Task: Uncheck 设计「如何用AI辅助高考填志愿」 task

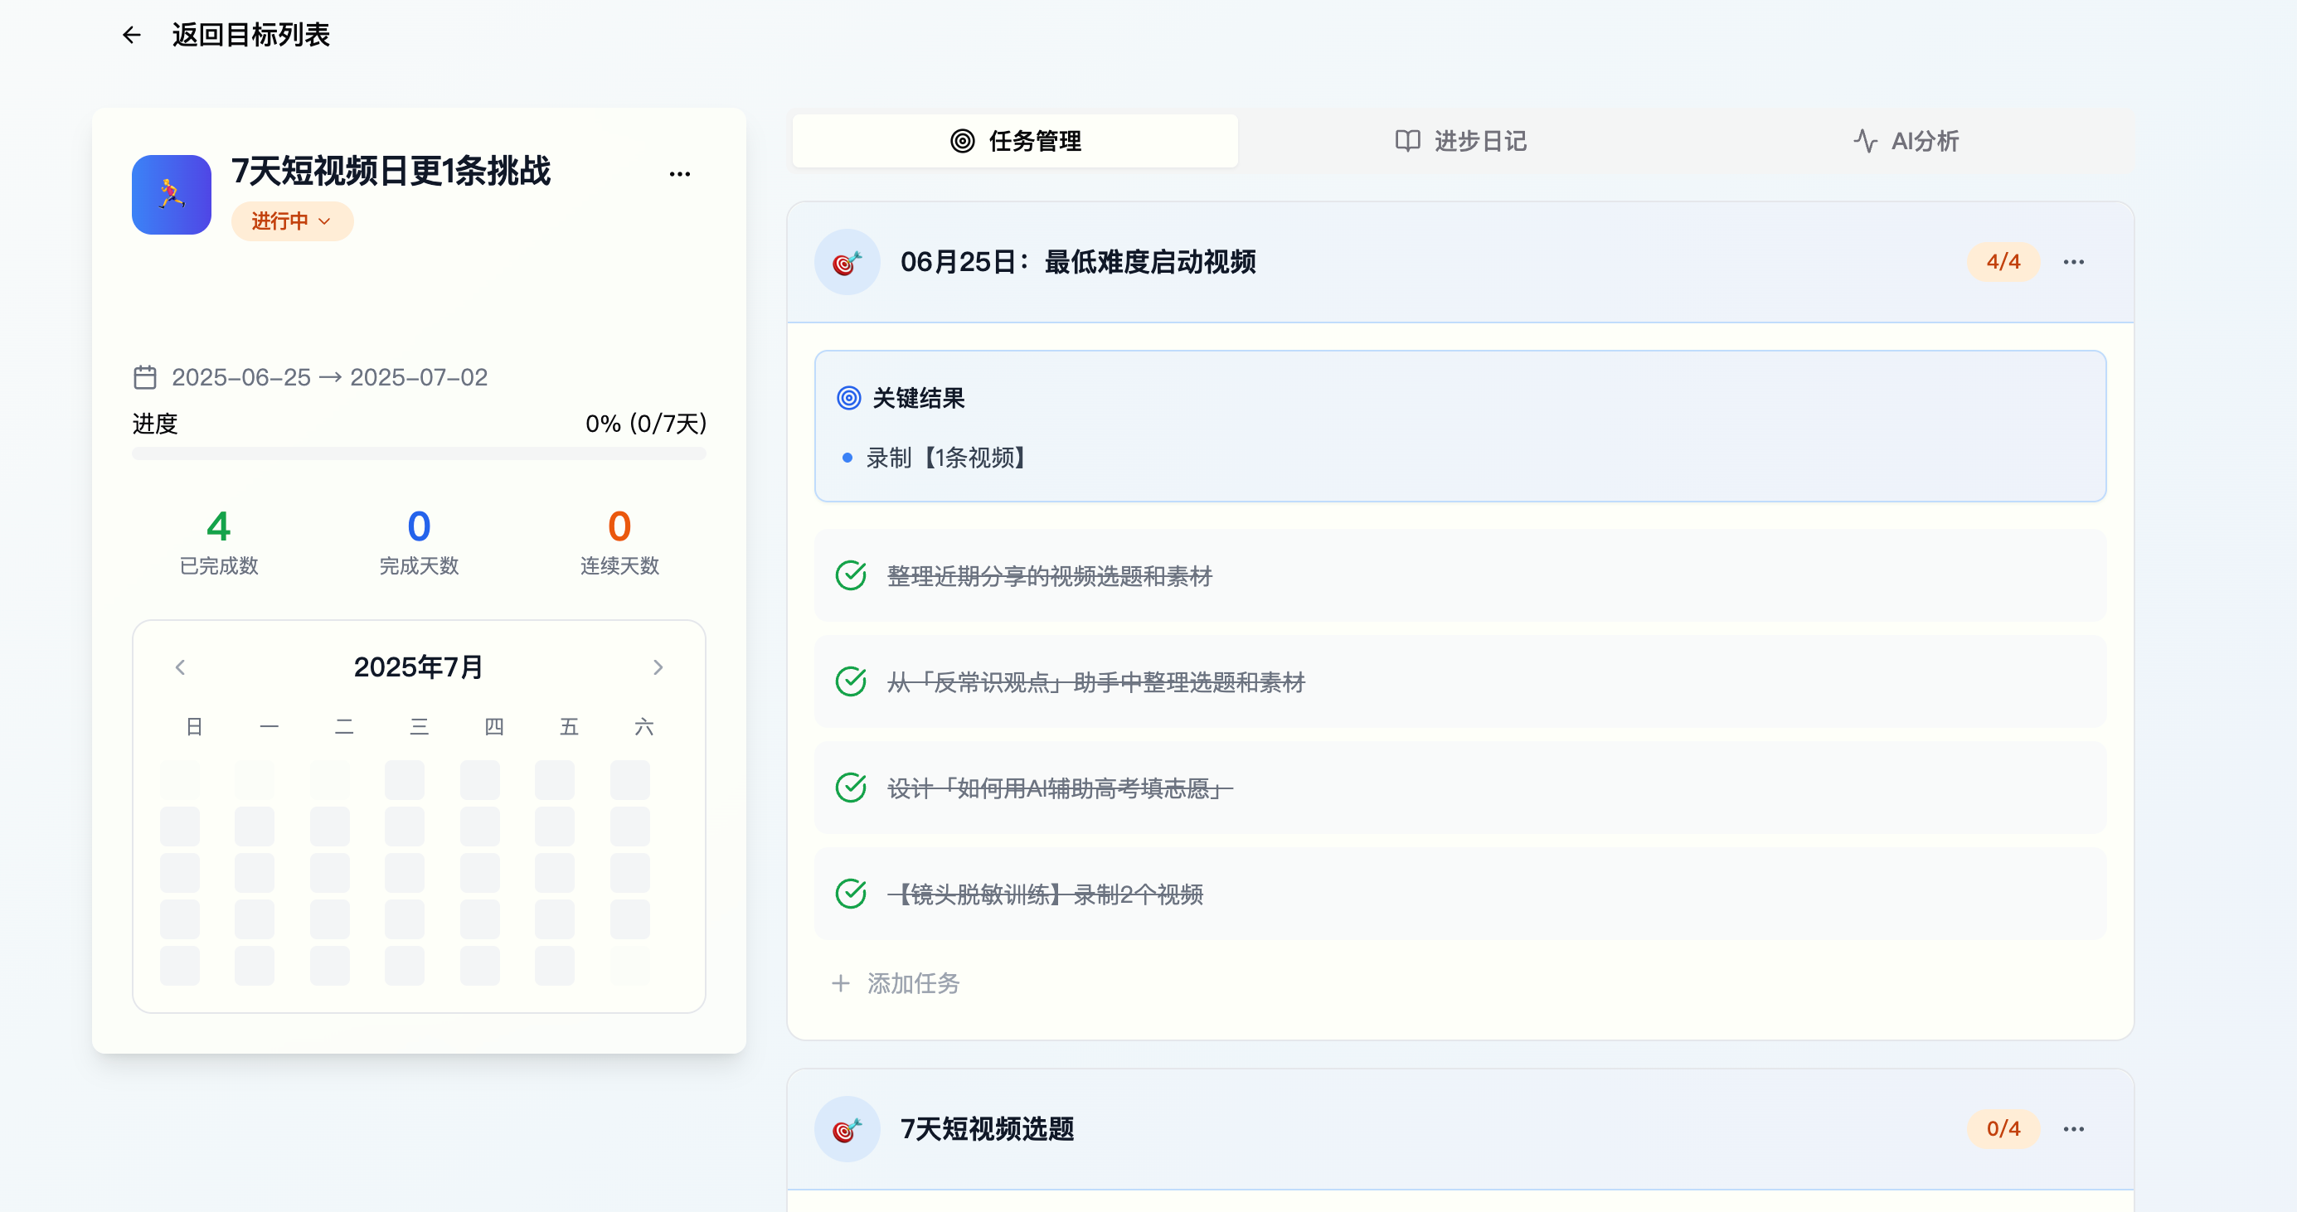Action: pos(851,788)
